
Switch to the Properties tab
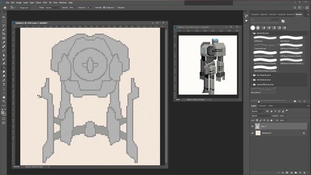[255, 14]
